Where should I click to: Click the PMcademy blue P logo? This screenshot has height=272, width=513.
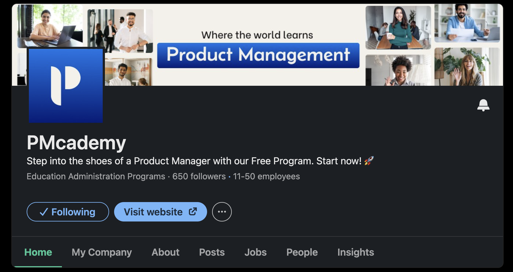click(x=66, y=85)
